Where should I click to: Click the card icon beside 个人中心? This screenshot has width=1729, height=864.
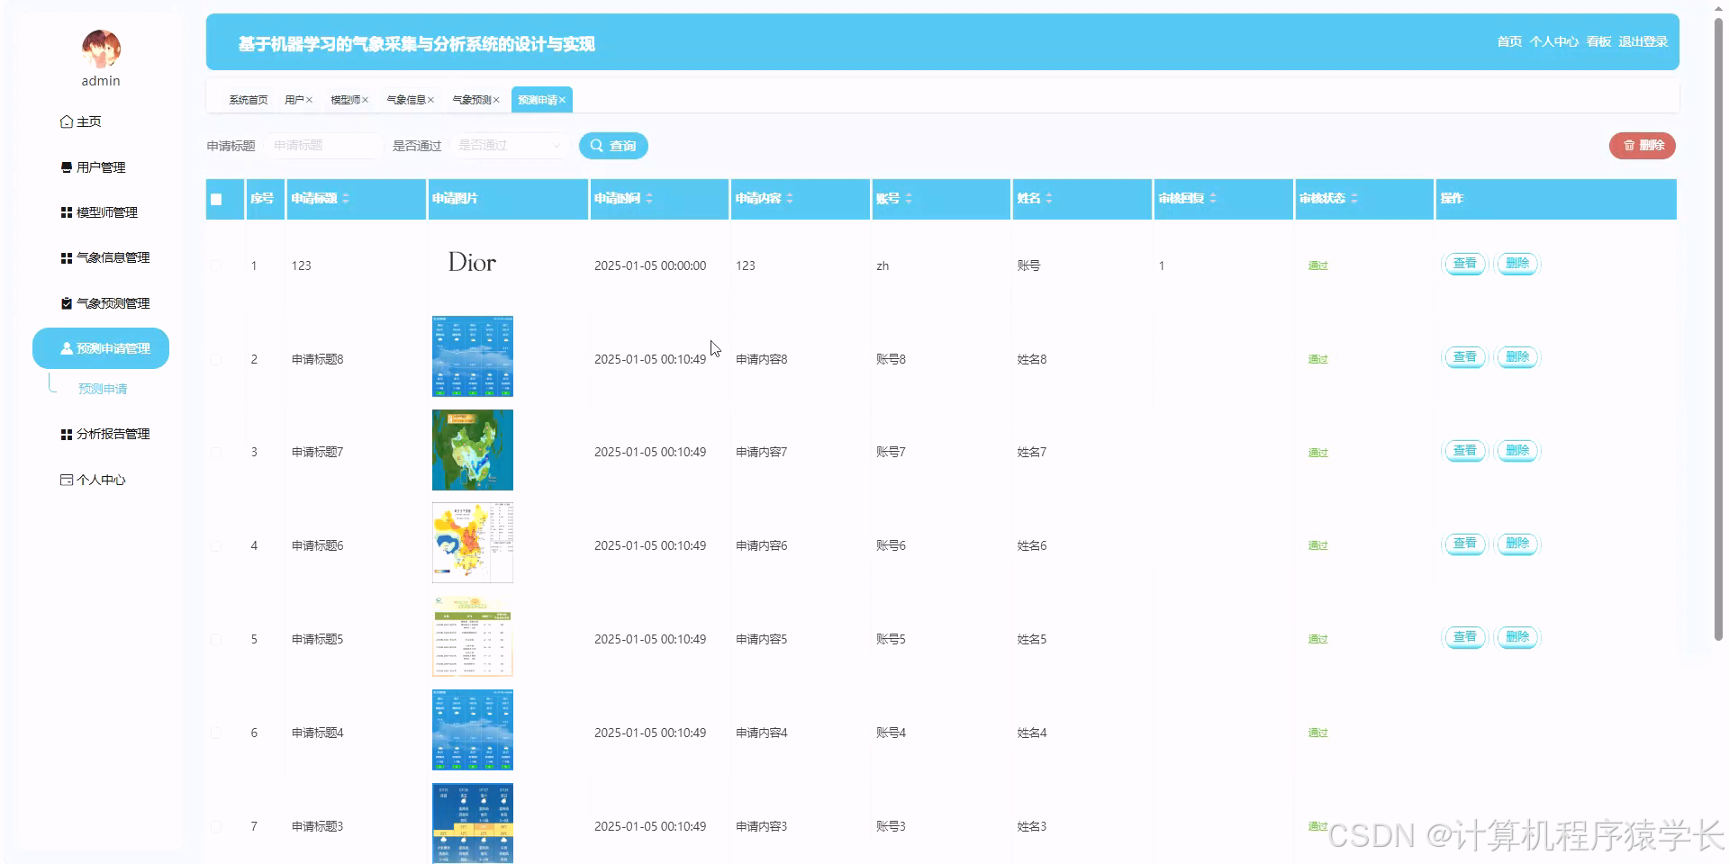click(67, 480)
